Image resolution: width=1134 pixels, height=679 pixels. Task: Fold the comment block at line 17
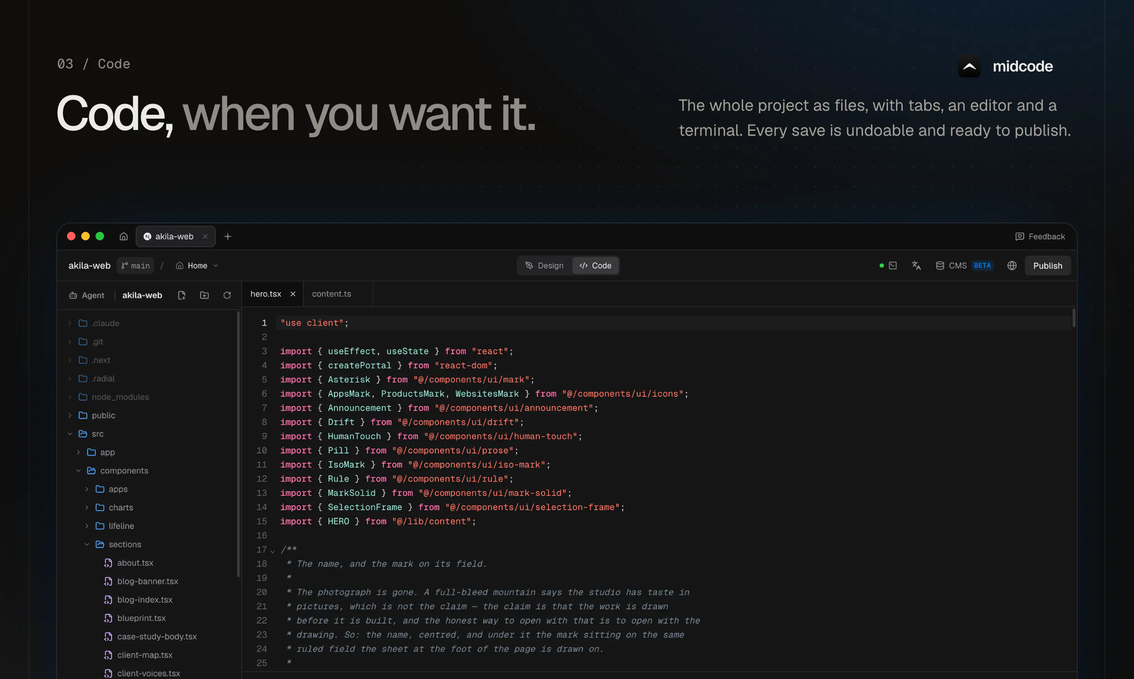[x=272, y=551]
